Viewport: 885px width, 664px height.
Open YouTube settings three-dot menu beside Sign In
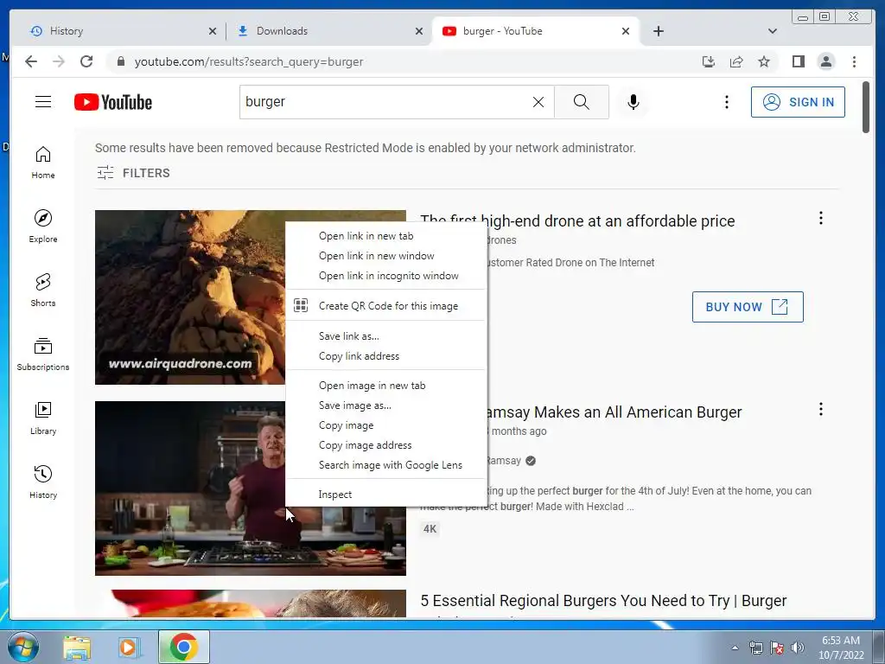726,102
